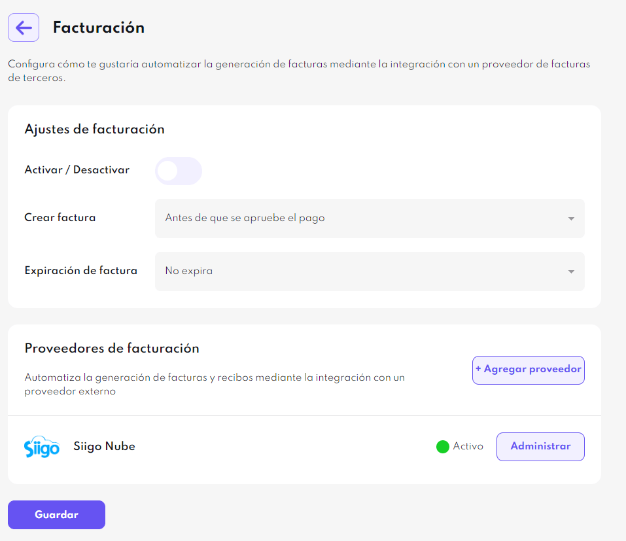
Task: Click the chevron on Expiración de factura field
Action: point(570,271)
